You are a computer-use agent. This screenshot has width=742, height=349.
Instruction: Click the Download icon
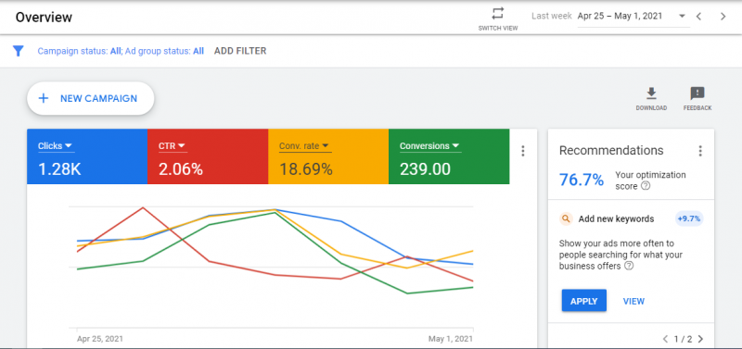pos(652,93)
